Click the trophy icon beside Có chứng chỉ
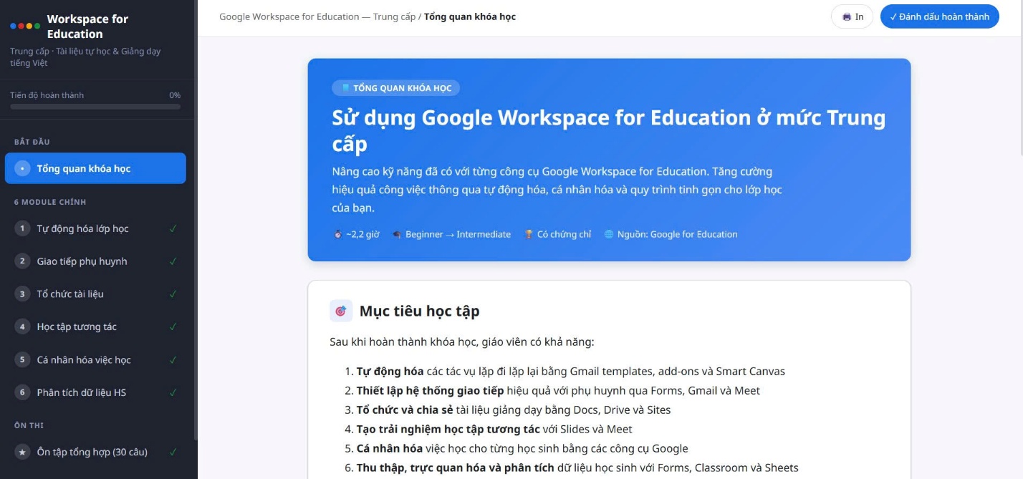1023x479 pixels. [x=529, y=234]
